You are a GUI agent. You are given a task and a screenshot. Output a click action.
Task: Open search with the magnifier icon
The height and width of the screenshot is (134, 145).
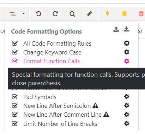(72, 14)
